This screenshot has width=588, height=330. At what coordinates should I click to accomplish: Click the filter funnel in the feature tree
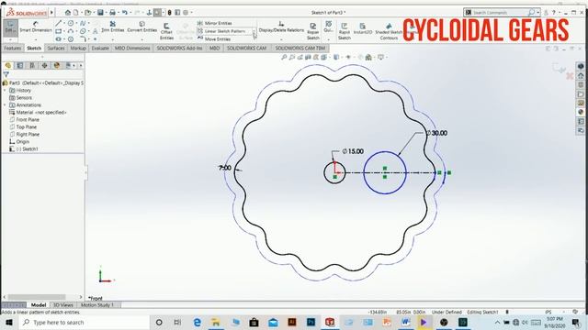pyautogui.click(x=6, y=74)
